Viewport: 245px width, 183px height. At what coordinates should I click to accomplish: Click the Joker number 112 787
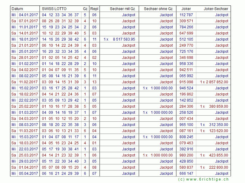coord(186,15)
